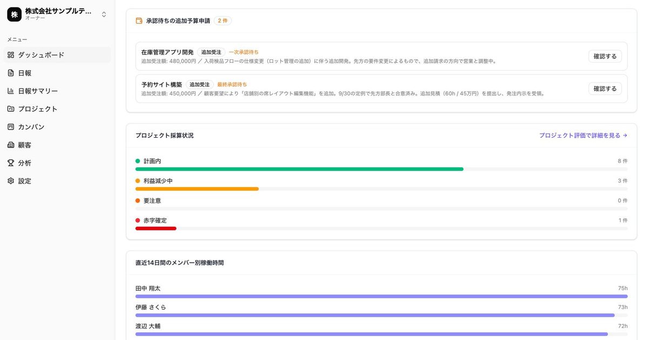The image size is (648, 340).
Task: Open the company switcher chevron
Action: click(x=104, y=15)
